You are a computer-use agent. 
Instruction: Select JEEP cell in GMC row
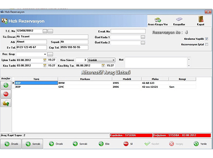(x=36, y=87)
